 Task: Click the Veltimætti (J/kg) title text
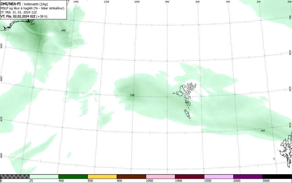coord(36,4)
